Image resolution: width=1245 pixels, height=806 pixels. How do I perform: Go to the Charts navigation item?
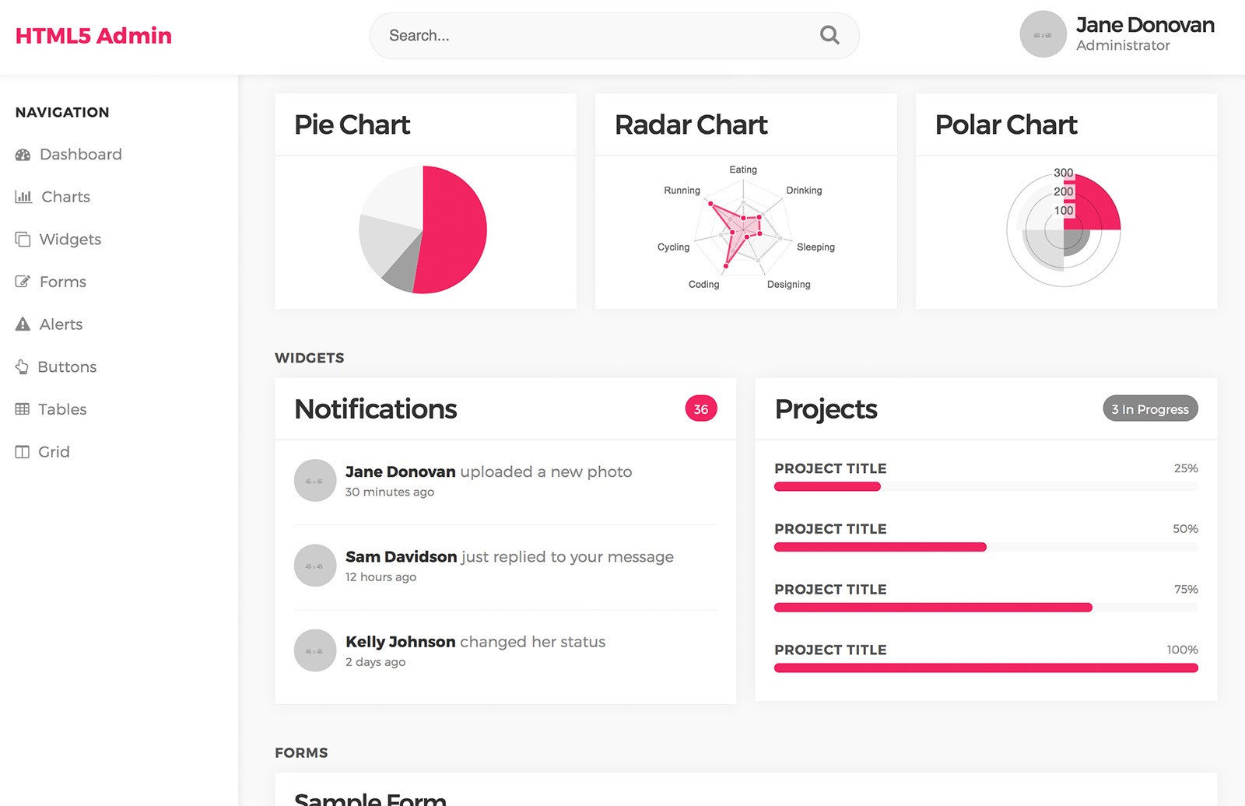pos(65,197)
